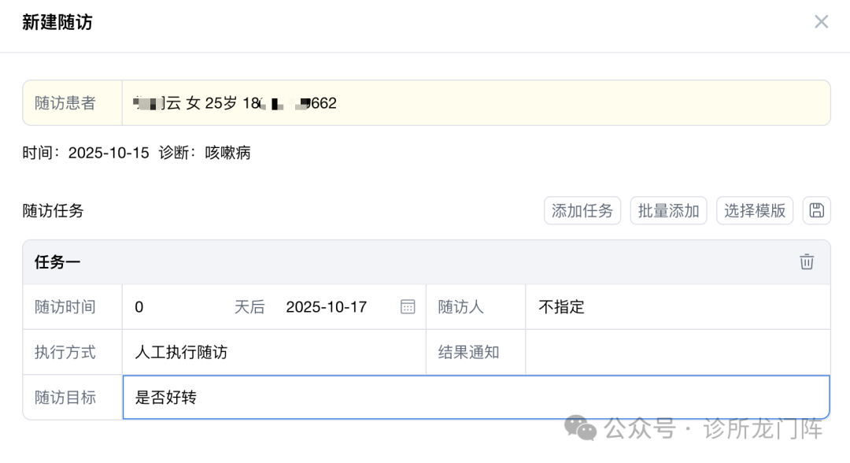Click the WeChat watermark logo icon
Screen dimensions: 850x463
pos(582,428)
